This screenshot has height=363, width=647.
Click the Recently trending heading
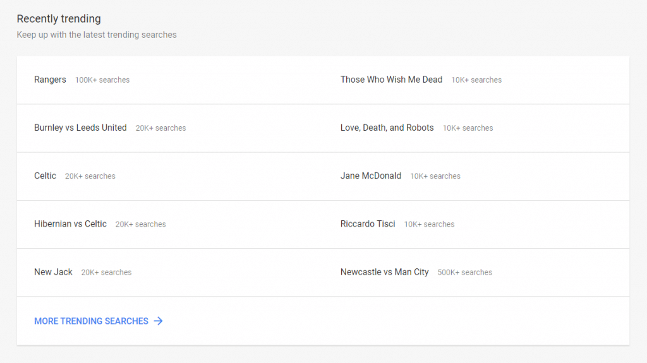[x=59, y=19]
